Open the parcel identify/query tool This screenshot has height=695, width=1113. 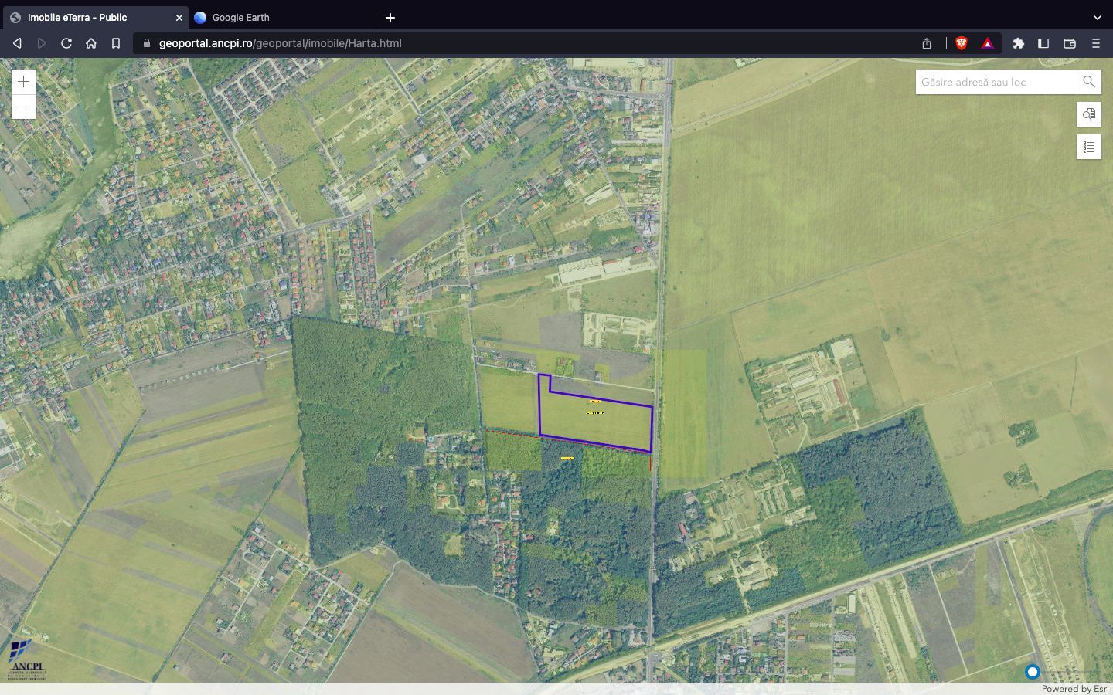[1088, 114]
